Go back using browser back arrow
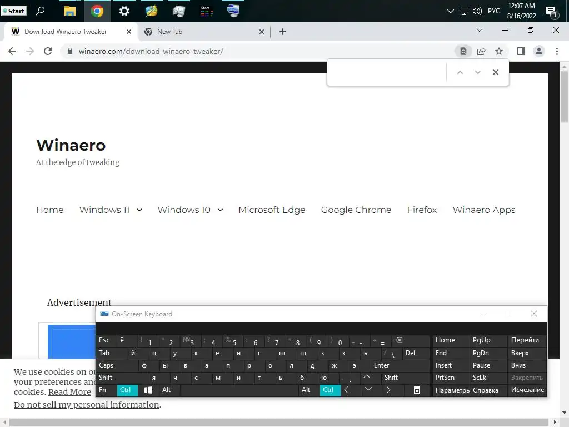 (12, 51)
